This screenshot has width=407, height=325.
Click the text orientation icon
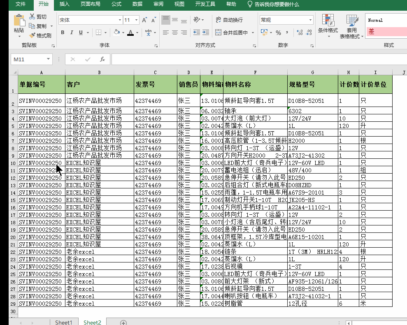pos(197,20)
